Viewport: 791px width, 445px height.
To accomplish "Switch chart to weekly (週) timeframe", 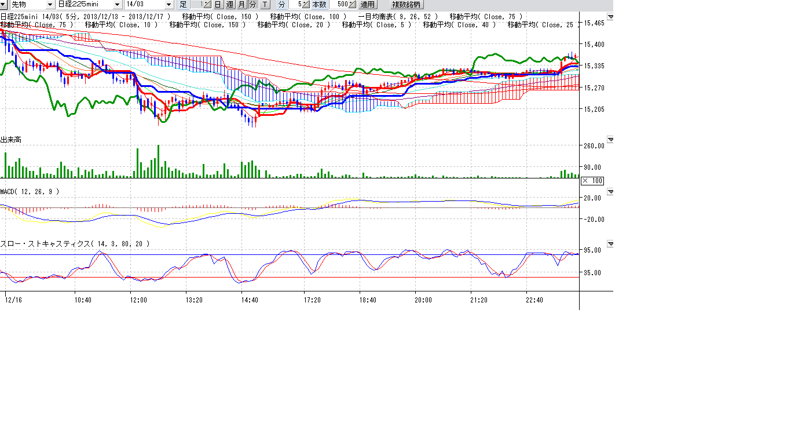I will coord(229,5).
